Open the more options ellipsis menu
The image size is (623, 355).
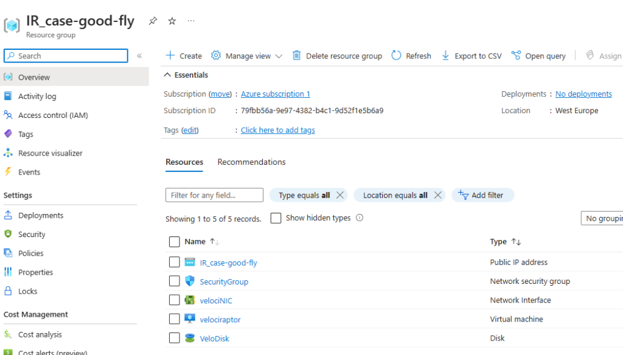coord(191,21)
